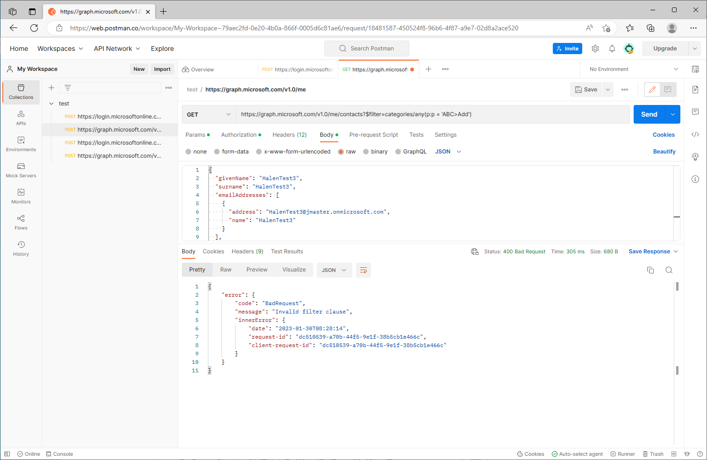Beautify the JSON request body

point(664,151)
